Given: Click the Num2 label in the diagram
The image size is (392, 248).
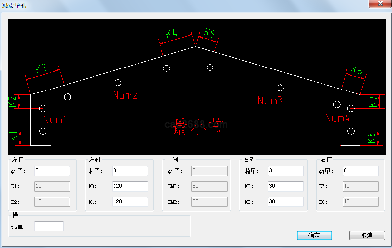Looking at the screenshot, I should point(125,95).
